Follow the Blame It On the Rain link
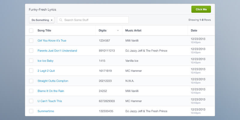240x120 pixels. (x=51, y=91)
